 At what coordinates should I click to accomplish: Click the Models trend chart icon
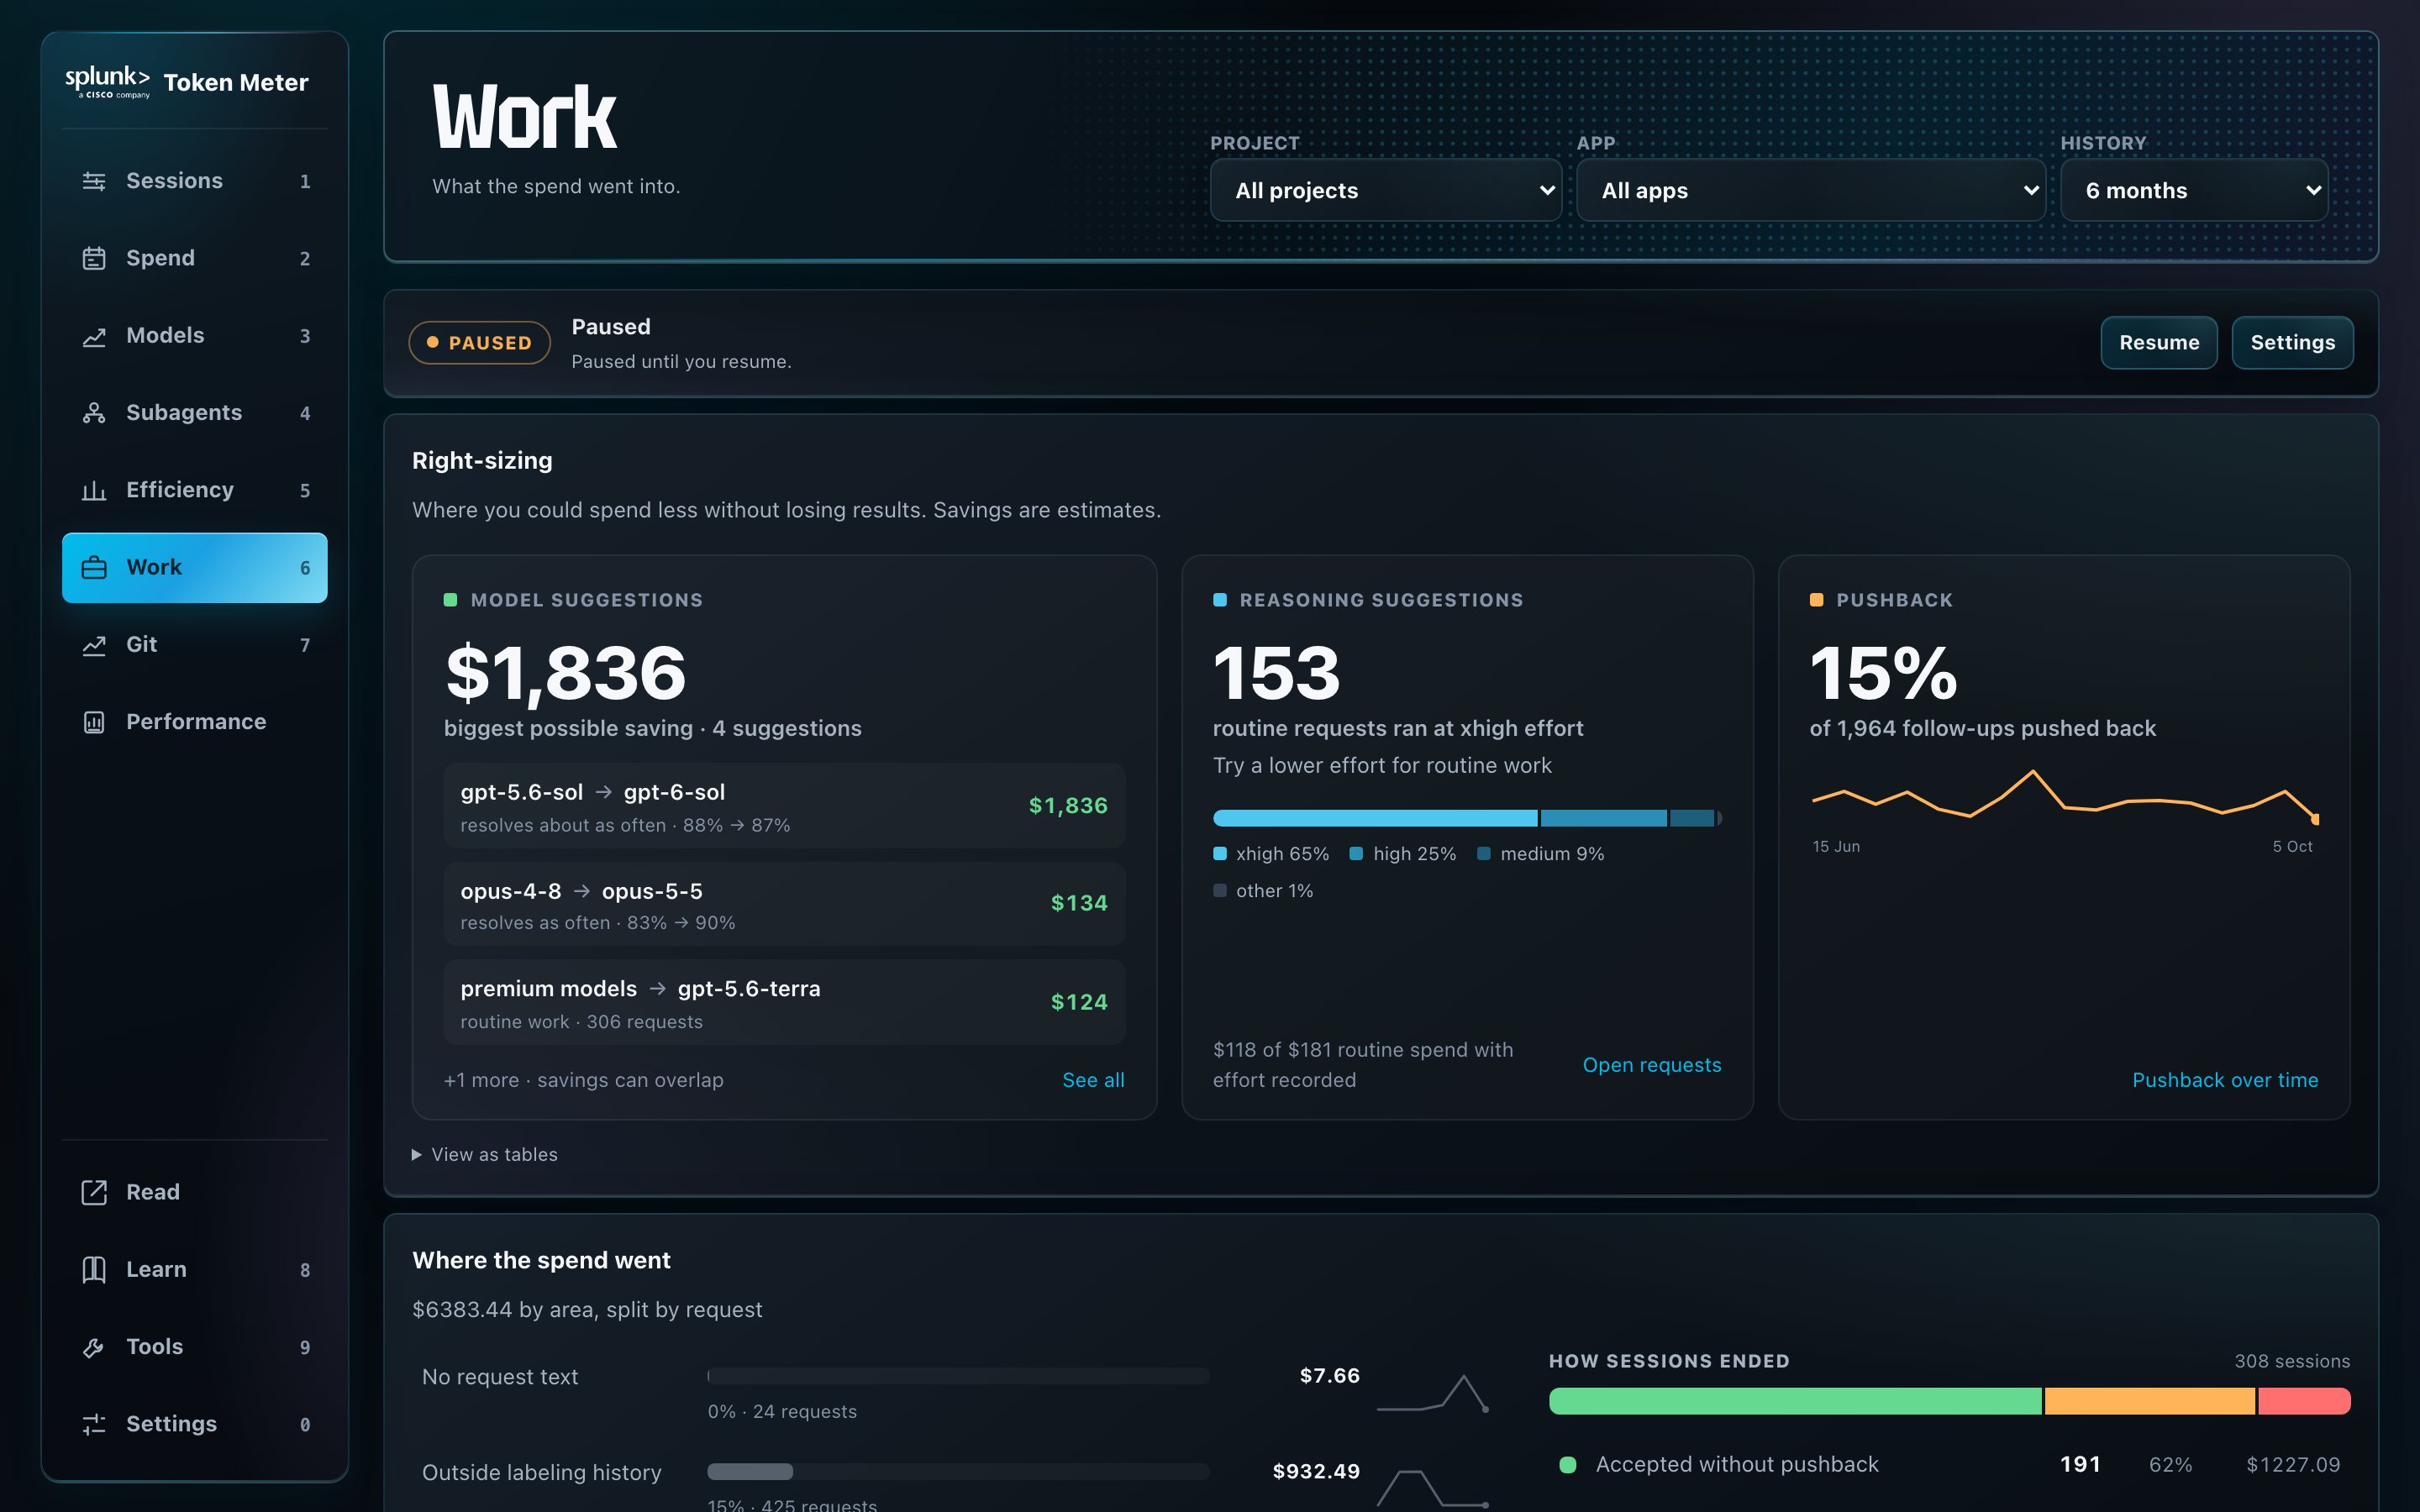click(94, 336)
